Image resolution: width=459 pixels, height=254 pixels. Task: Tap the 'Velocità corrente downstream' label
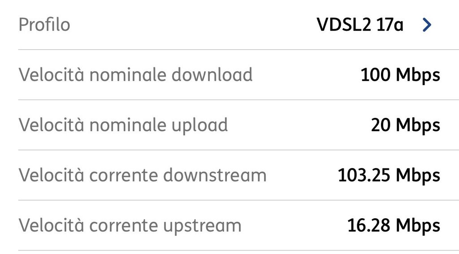(143, 175)
